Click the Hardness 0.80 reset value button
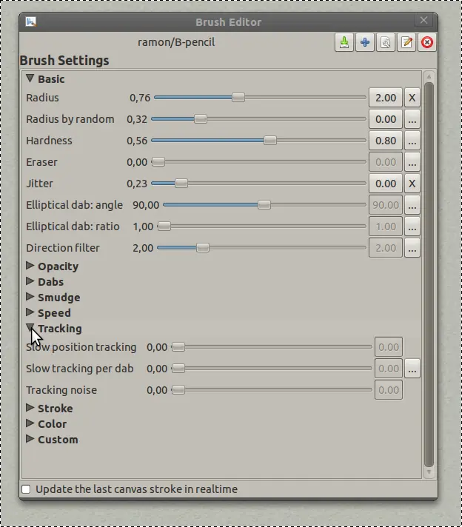This screenshot has height=527, width=462. (386, 141)
